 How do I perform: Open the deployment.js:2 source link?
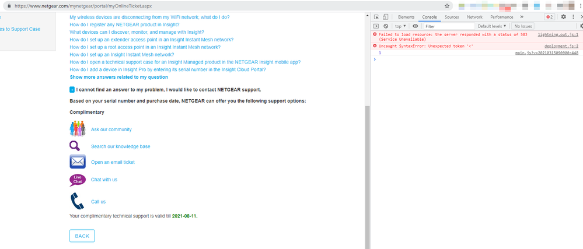tap(561, 46)
